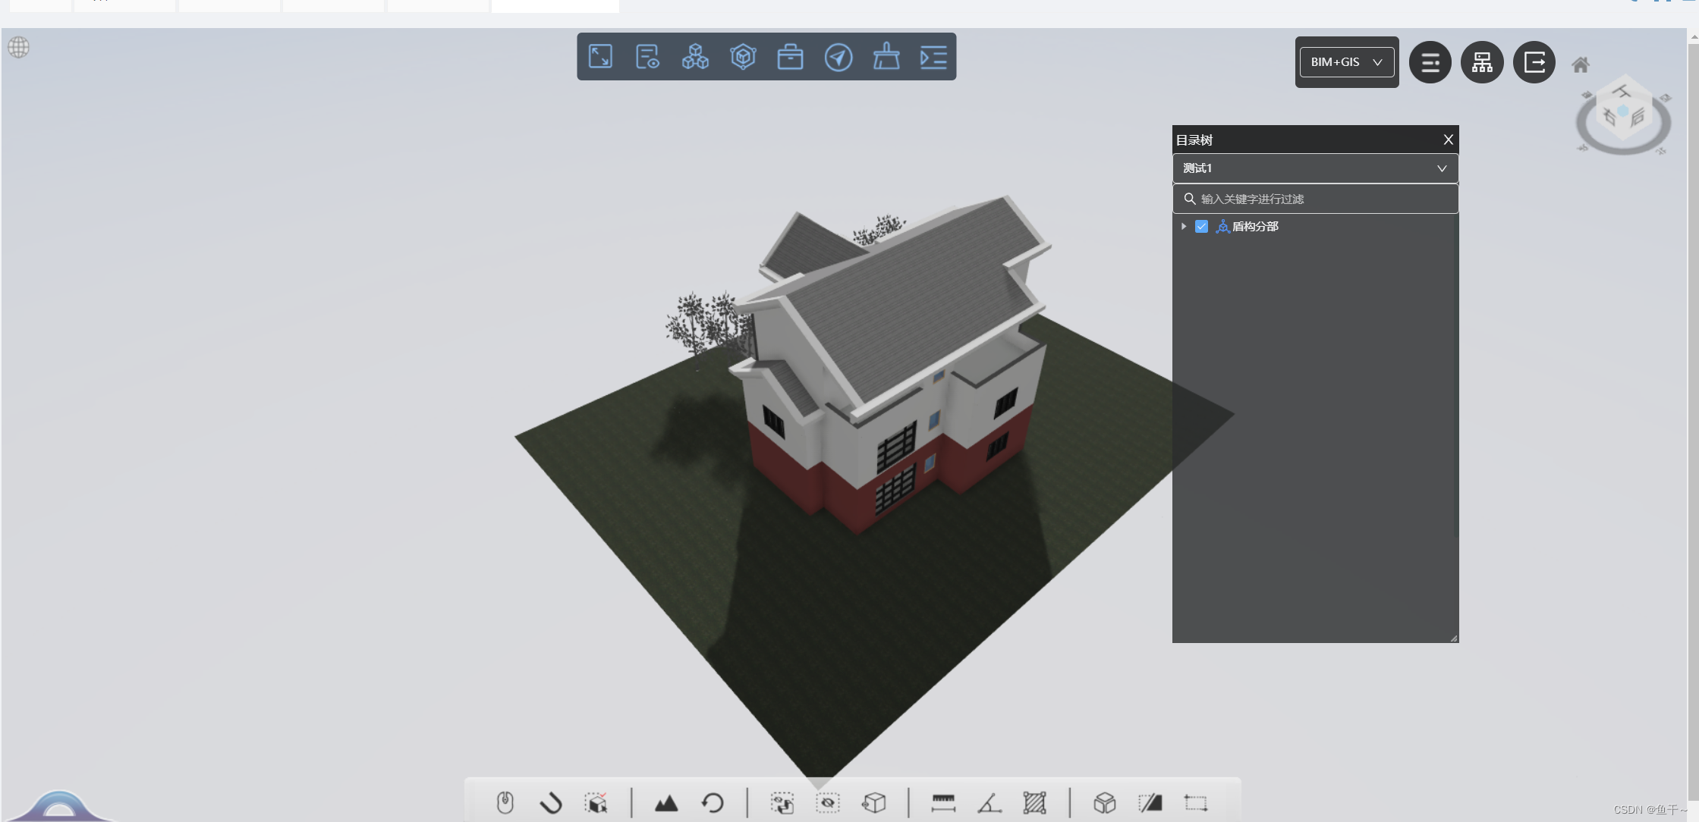Select the distance ruler measurement tool
The image size is (1699, 822).
[x=942, y=802]
